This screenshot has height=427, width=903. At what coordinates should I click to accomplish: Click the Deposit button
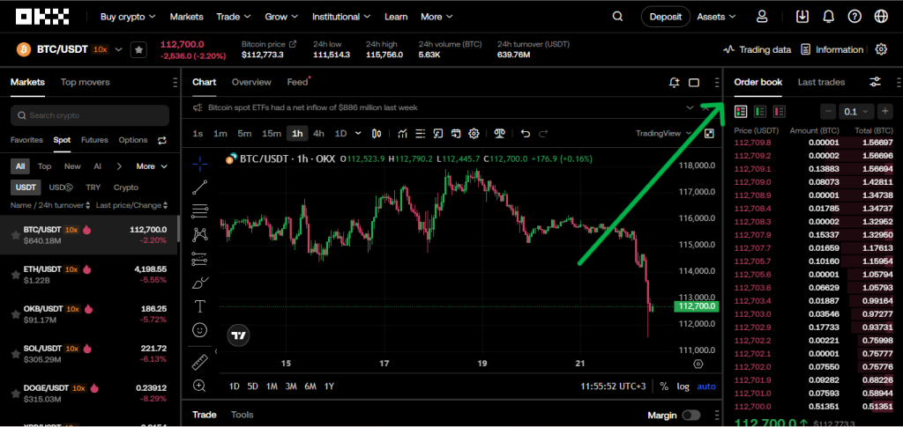(666, 17)
